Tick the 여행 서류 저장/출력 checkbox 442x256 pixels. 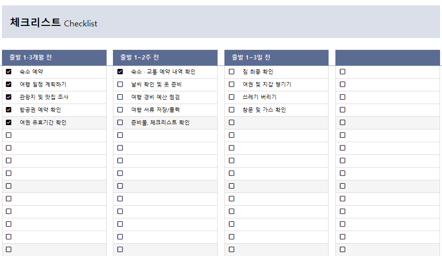coord(120,109)
